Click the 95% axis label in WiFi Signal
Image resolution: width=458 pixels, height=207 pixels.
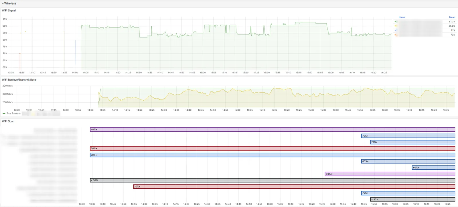point(5,19)
